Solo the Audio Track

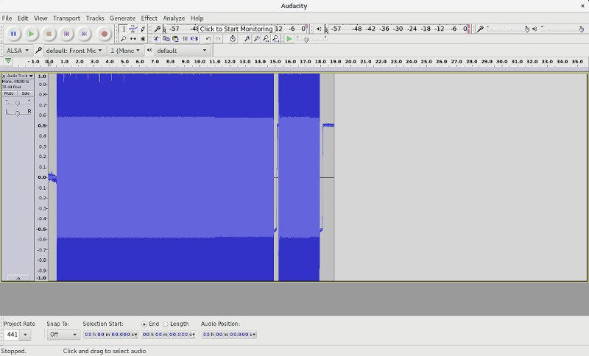[x=25, y=93]
